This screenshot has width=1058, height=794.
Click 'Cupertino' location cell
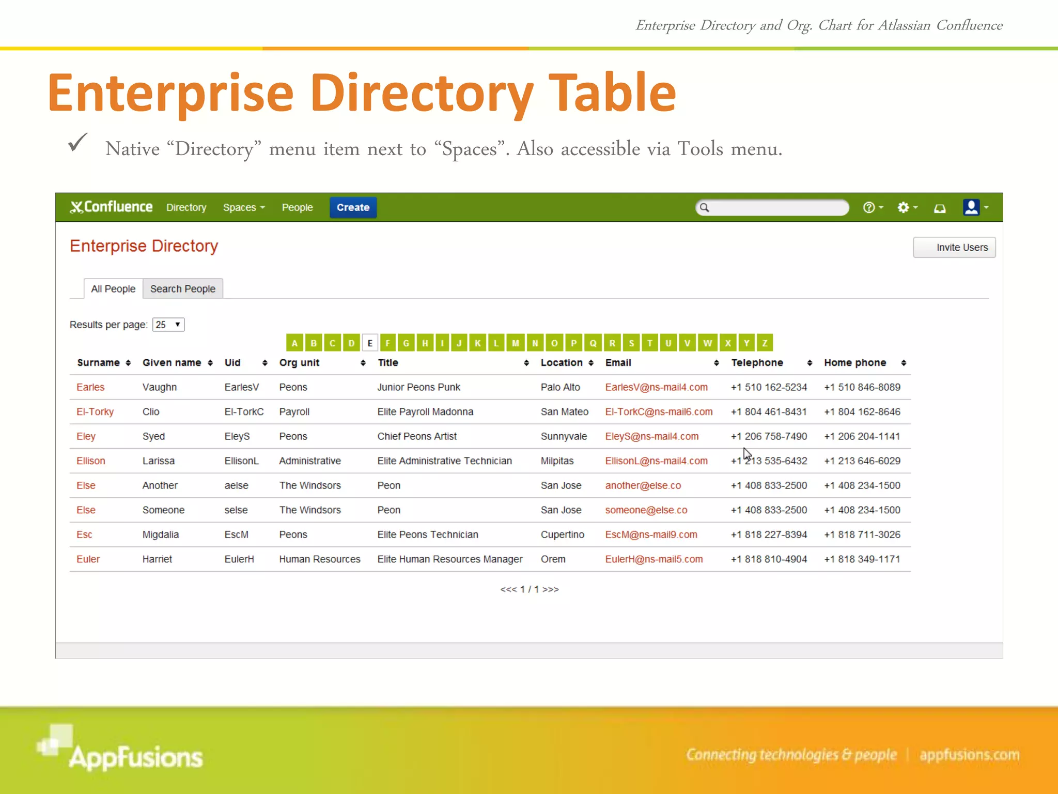pos(563,535)
